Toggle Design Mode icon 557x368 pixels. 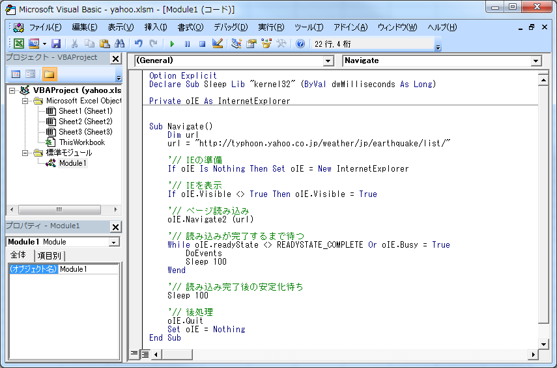click(x=218, y=44)
